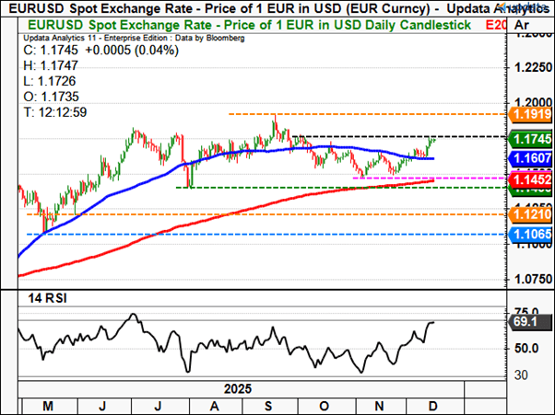Click the 75.0 level on RSI axis
555x415 pixels.
click(x=527, y=312)
